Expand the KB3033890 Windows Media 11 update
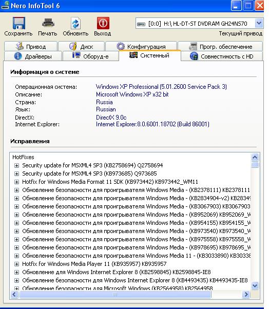Screen dimensions: 269x309 17,256
